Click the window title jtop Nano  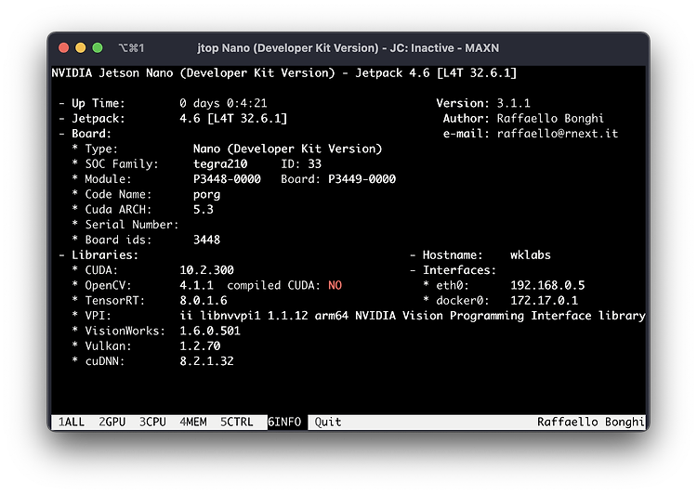[x=348, y=47]
